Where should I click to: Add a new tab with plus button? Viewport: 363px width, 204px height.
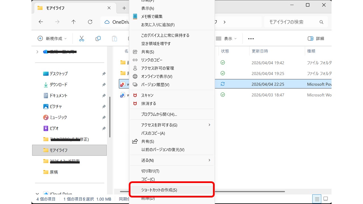coord(124,8)
